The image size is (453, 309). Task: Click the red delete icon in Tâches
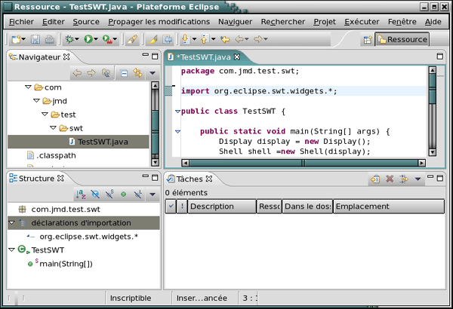(x=390, y=179)
